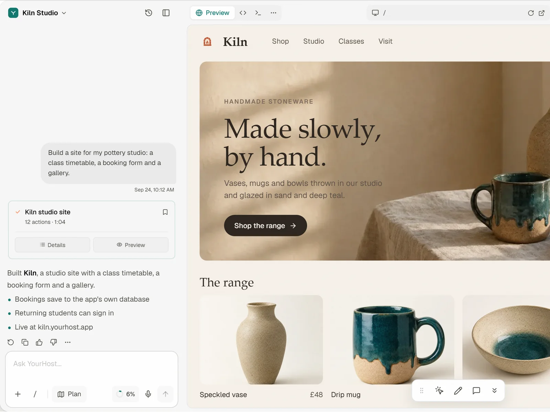Open the Visit nav link
This screenshot has height=412, width=550.
coord(385,41)
